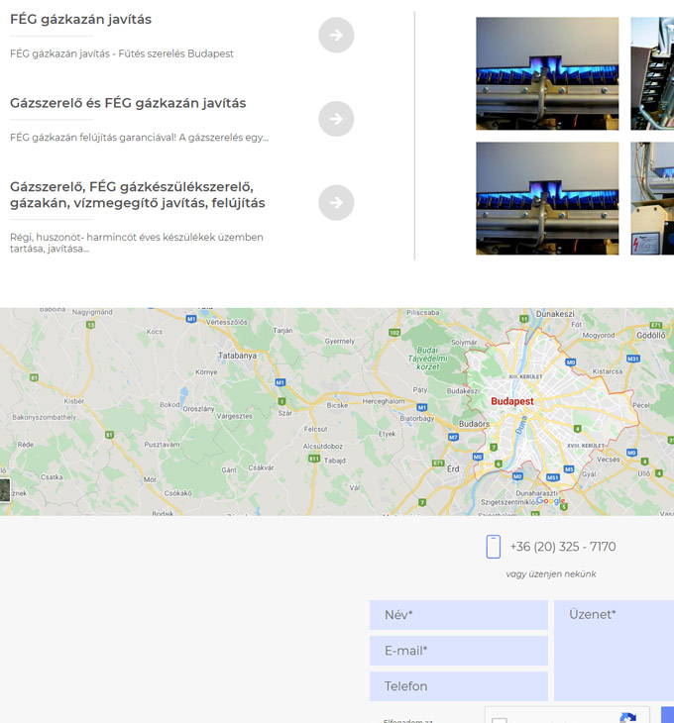This screenshot has width=674, height=723.
Task: Click Érd on the map
Action: point(453,468)
